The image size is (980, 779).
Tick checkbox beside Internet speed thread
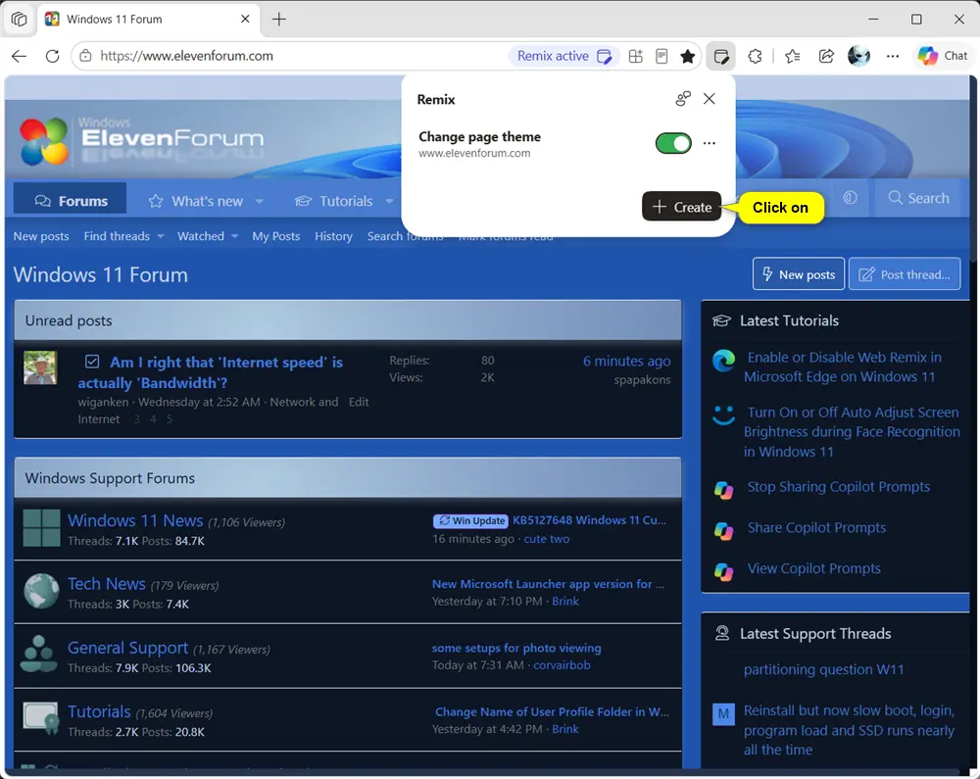click(92, 362)
